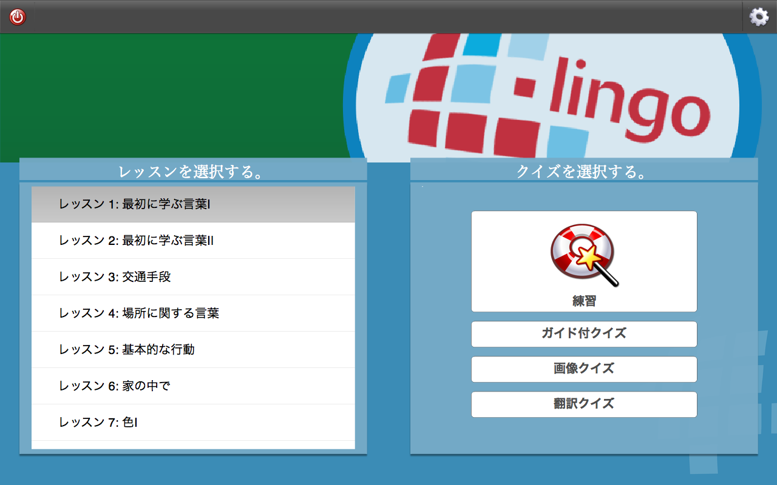The width and height of the screenshot is (777, 485).
Task: Open settings with the gear icon
Action: click(x=759, y=16)
